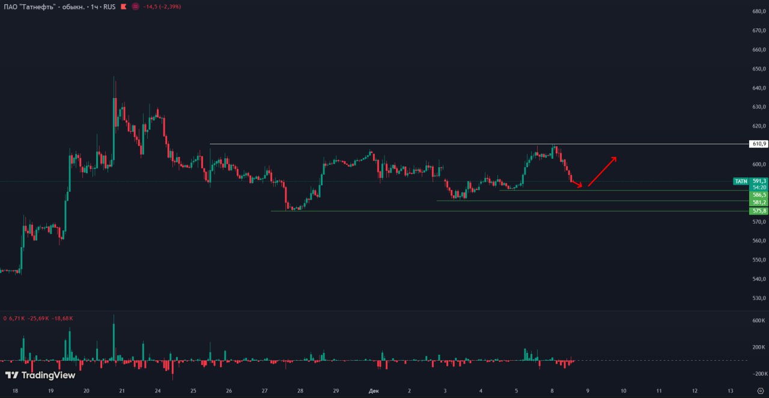Click the 6,71K volume legend value
Image resolution: width=769 pixels, height=398 pixels.
coord(17,318)
